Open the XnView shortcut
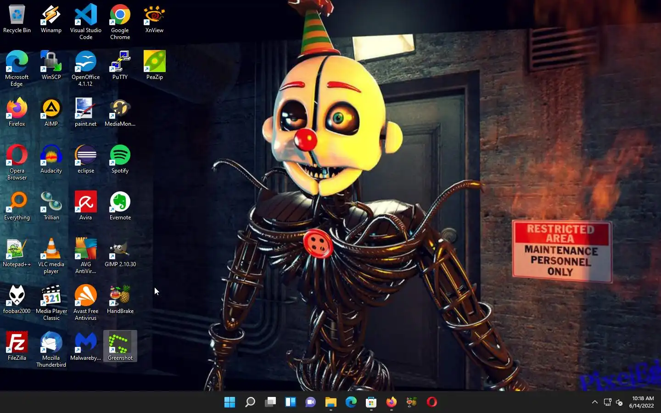The image size is (661, 413). click(x=154, y=19)
